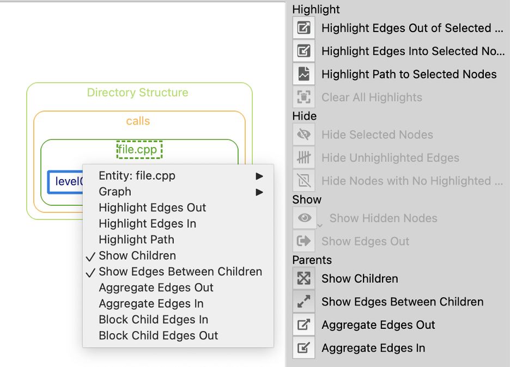Expand the Entity: file.cpp submenu arrow
The height and width of the screenshot is (367, 510).
(x=259, y=176)
